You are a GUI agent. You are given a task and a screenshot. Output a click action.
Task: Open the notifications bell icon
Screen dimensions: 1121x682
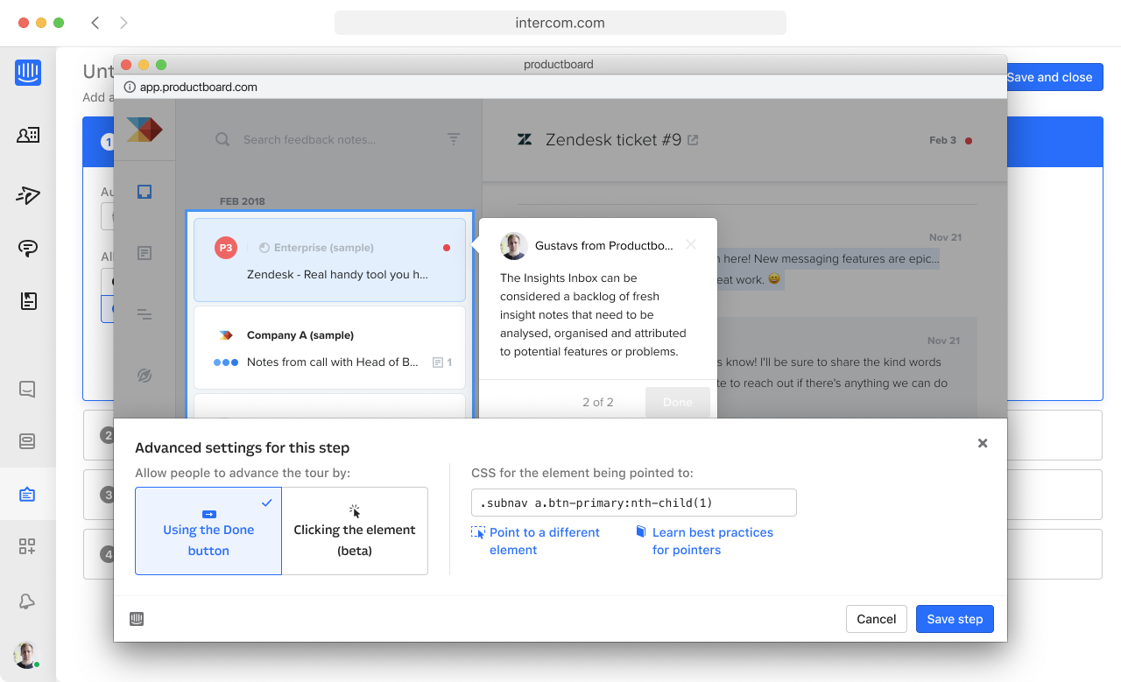(x=27, y=601)
